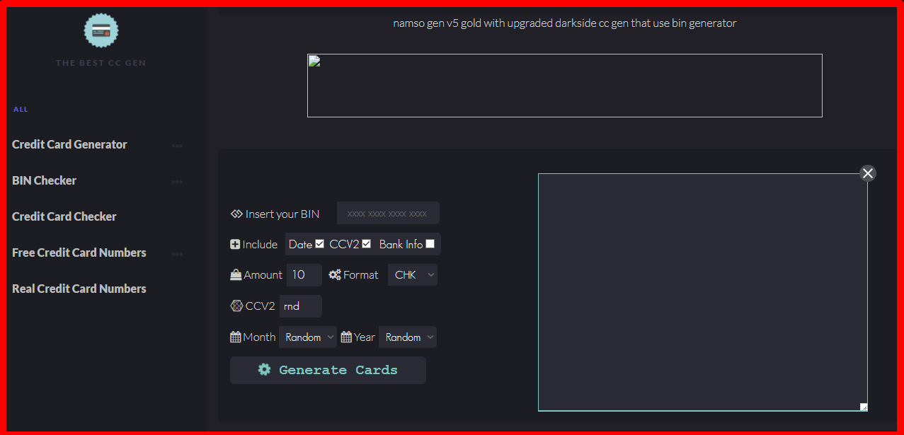
Task: Uncheck the Date checkbox
Action: point(319,243)
